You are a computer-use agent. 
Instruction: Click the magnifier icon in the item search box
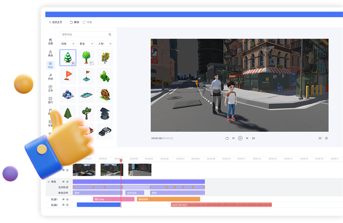(110, 34)
